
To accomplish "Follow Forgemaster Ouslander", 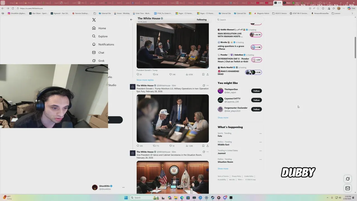I will click(256, 109).
